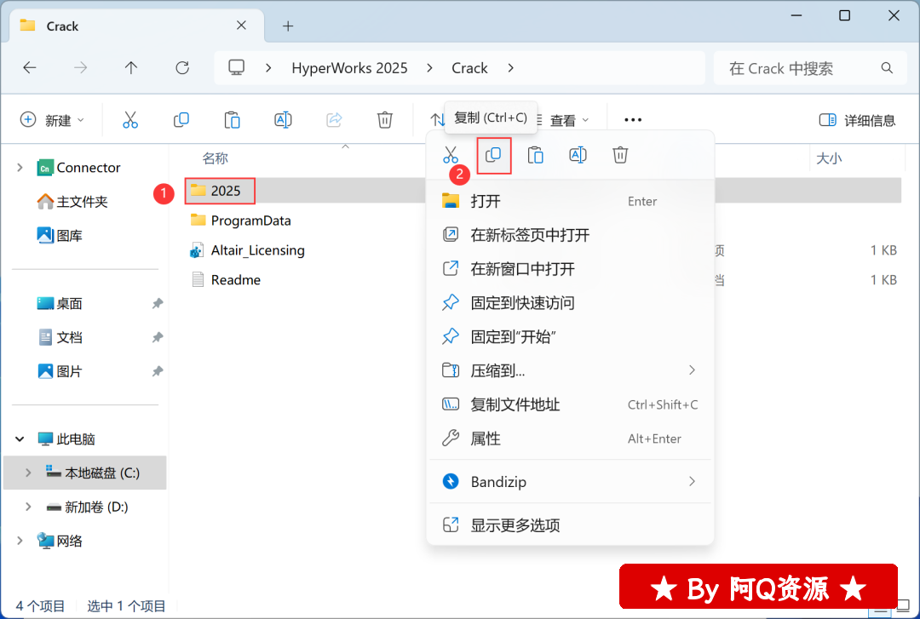This screenshot has height=619, width=920.
Task: Close the Crack tab
Action: click(241, 26)
